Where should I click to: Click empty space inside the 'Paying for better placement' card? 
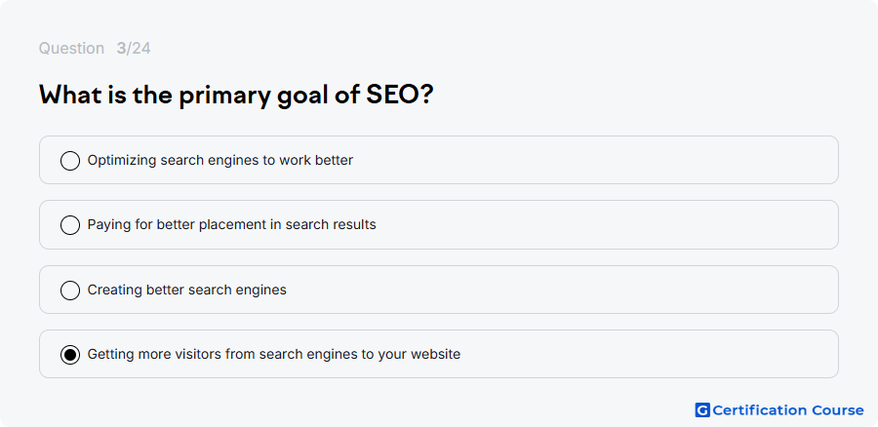pyautogui.click(x=605, y=225)
